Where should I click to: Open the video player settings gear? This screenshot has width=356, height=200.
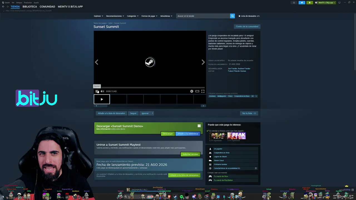point(192,91)
